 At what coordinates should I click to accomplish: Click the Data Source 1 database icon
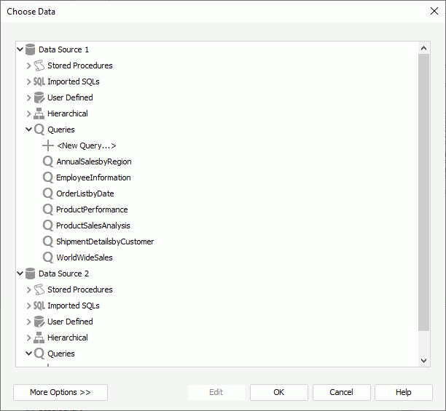pyautogui.click(x=30, y=49)
